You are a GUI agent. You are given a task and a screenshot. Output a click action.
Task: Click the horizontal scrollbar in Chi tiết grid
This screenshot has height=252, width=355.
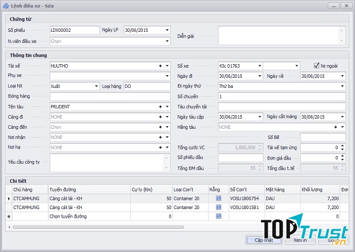click(x=101, y=227)
